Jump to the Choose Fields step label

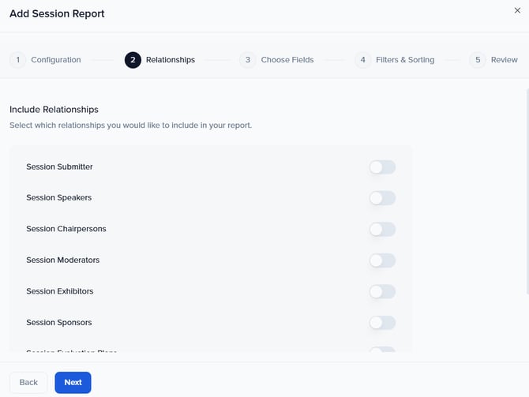click(287, 60)
